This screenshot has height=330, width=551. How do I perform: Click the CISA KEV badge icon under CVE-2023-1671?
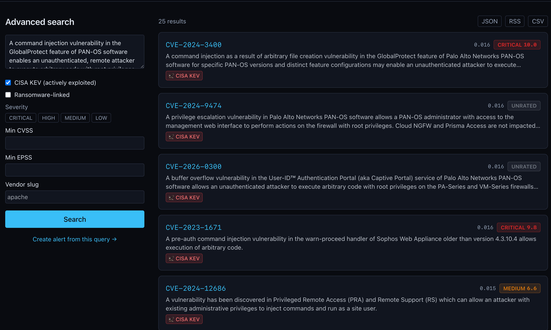tap(171, 259)
